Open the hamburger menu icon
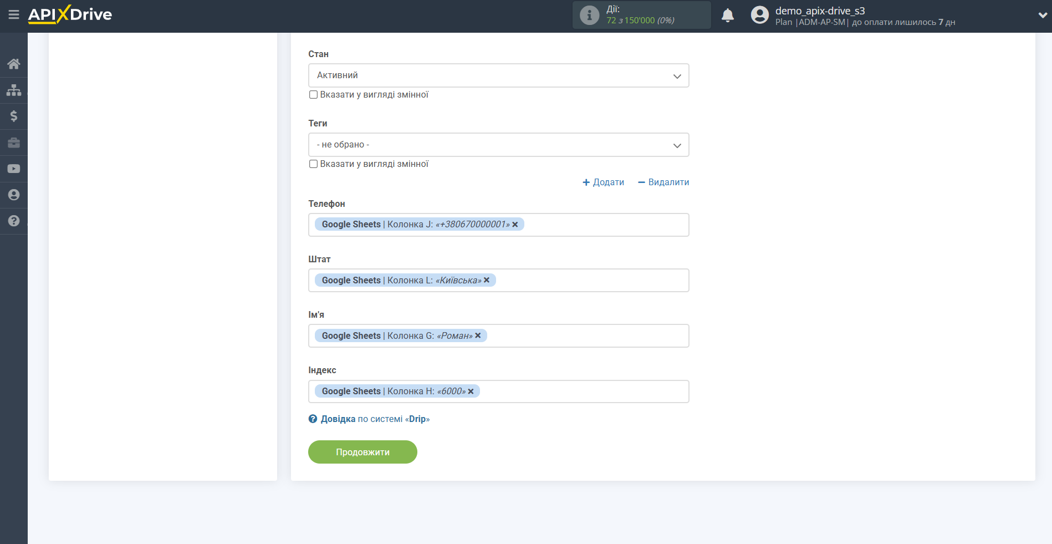This screenshot has width=1052, height=544. (14, 14)
